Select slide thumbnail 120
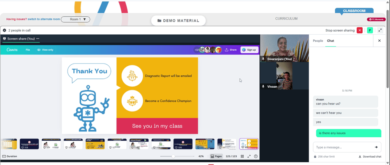 (x=183, y=144)
